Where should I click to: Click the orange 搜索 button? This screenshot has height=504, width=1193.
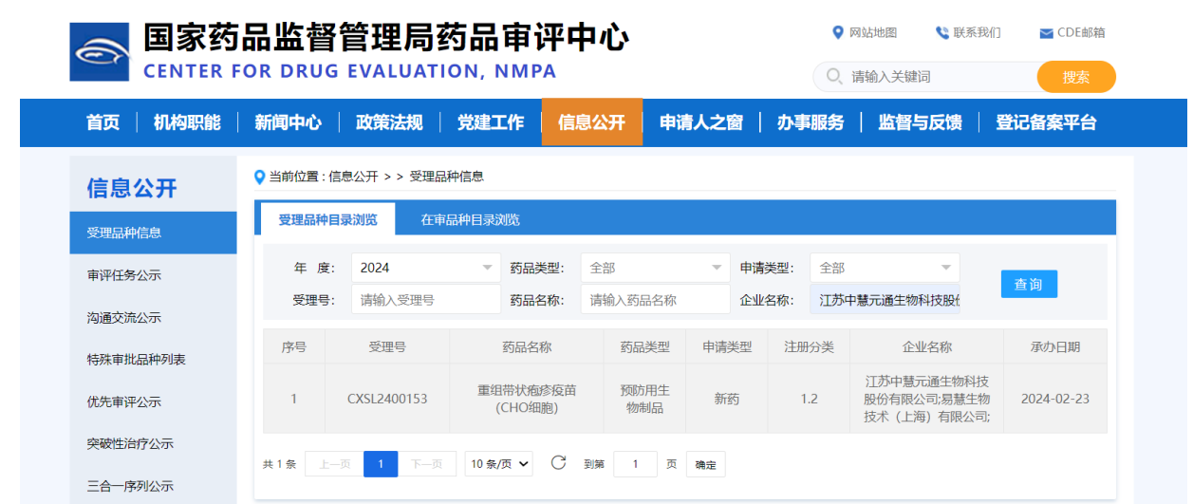(x=1076, y=77)
